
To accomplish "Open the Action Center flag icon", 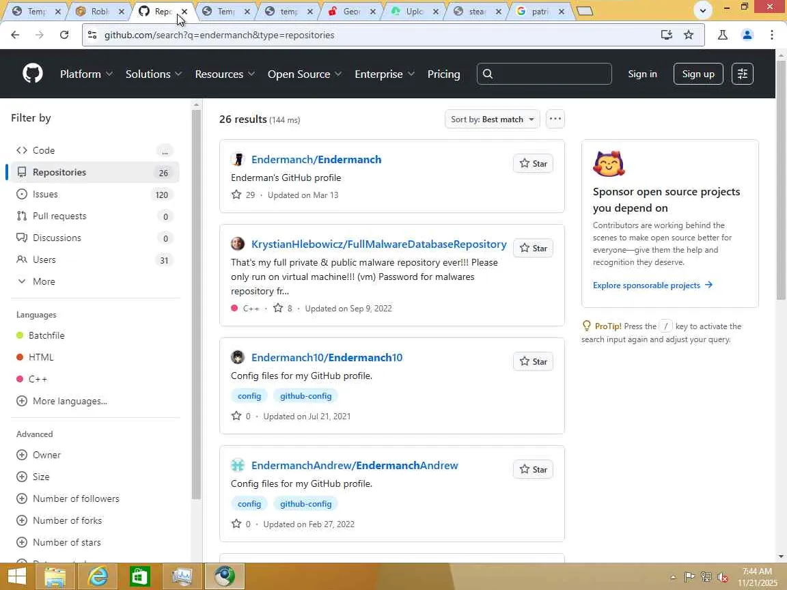I will [689, 578].
